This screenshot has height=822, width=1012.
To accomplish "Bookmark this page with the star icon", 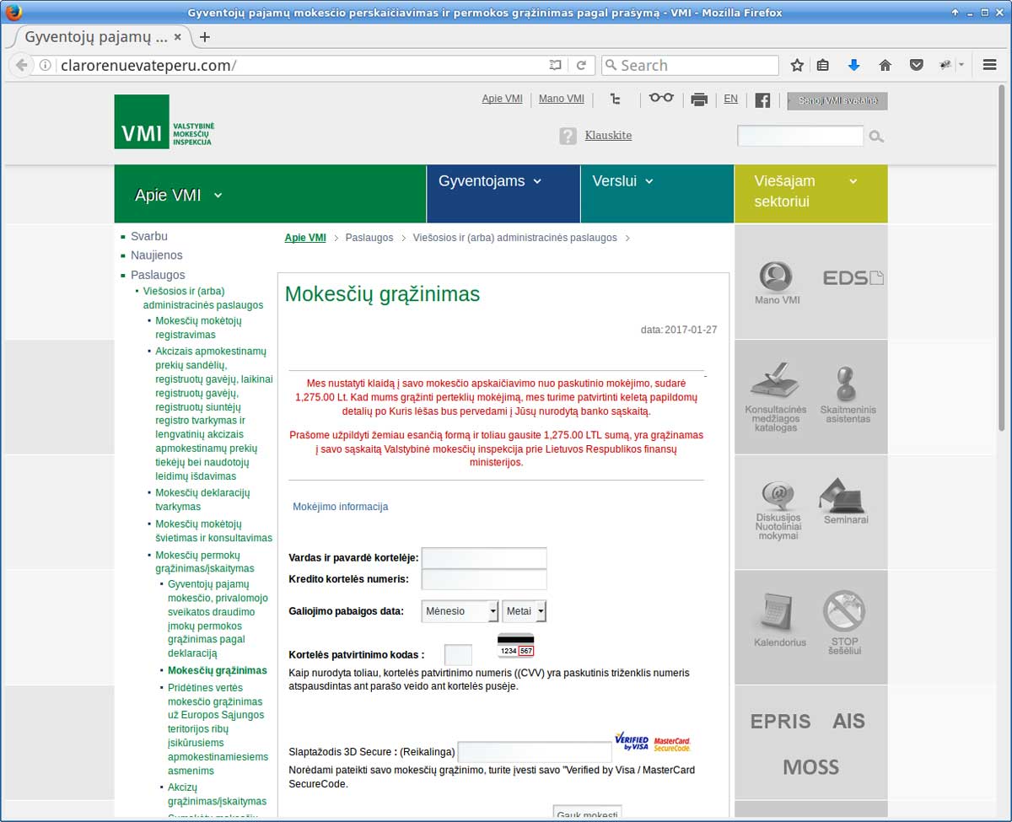I will click(797, 65).
